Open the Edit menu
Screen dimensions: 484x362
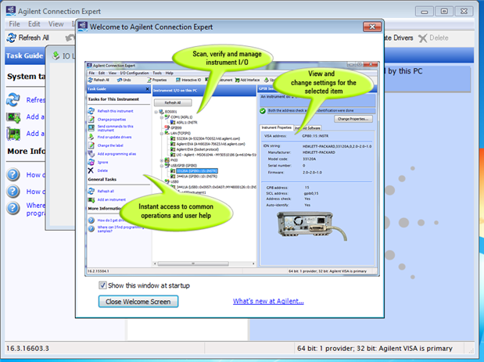[34, 24]
